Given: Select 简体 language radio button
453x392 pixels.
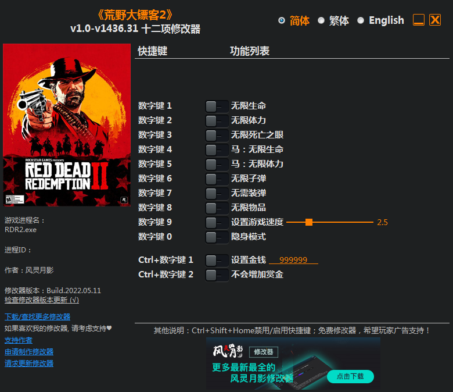Looking at the screenshot, I should coord(282,20).
